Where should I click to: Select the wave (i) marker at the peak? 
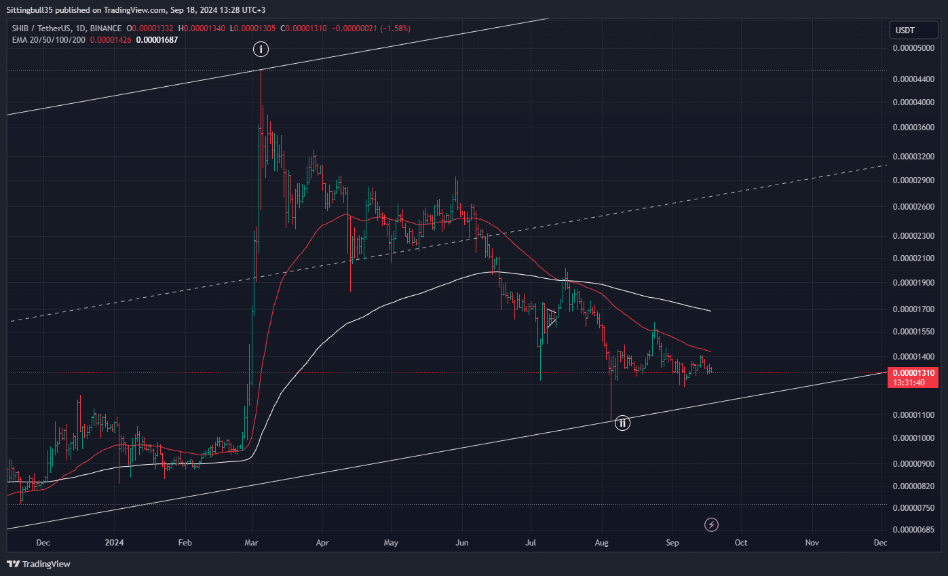(261, 49)
